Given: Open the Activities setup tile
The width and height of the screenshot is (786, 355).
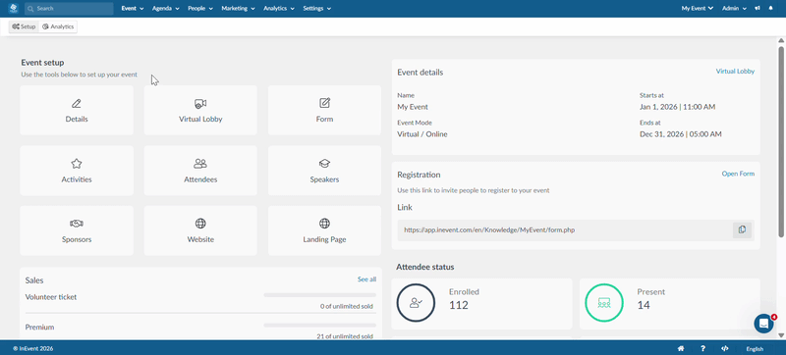Looking at the screenshot, I should (x=77, y=171).
